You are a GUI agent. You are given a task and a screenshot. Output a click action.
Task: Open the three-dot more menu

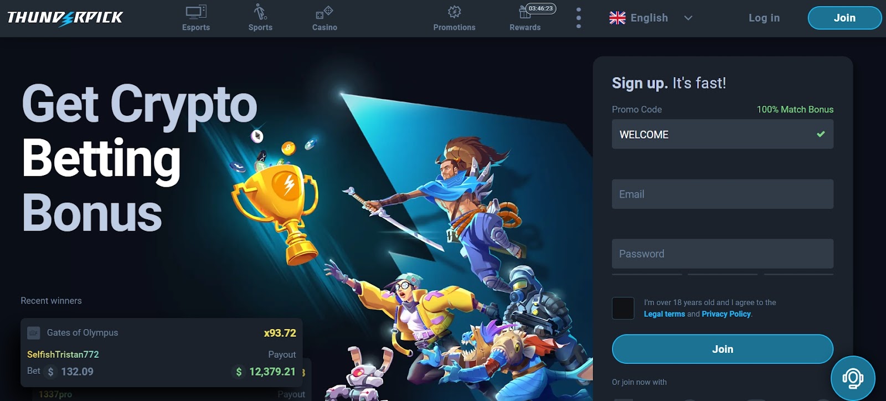tap(579, 18)
